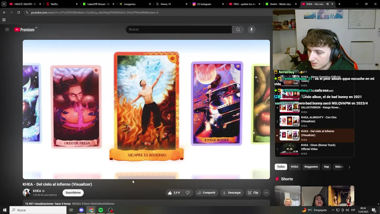Go back in browser history
The image size is (380, 214).
pos(4,12)
